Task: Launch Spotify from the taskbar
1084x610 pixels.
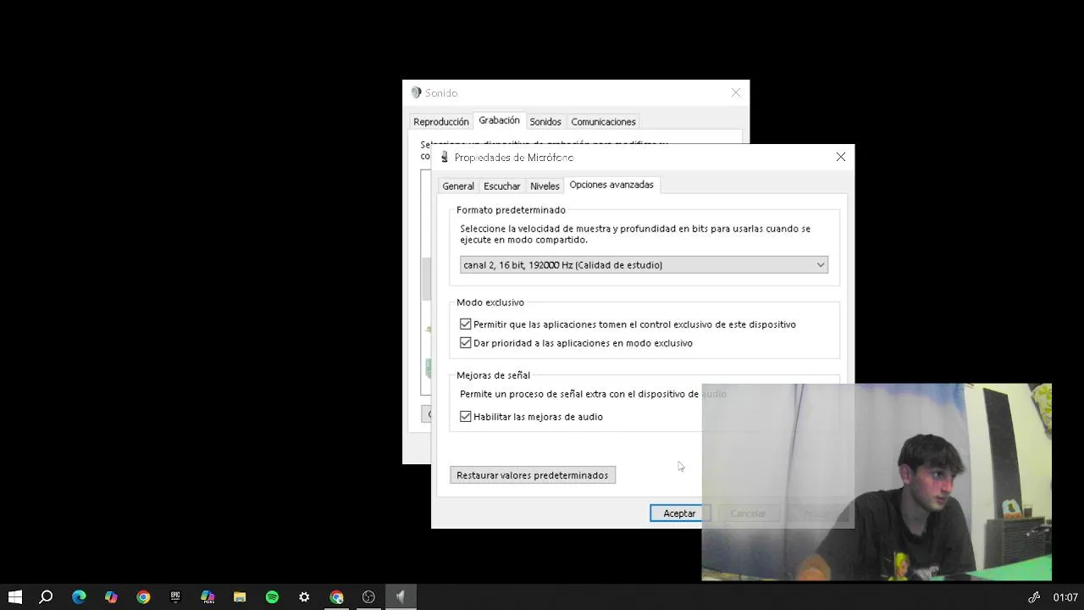Action: (272, 597)
